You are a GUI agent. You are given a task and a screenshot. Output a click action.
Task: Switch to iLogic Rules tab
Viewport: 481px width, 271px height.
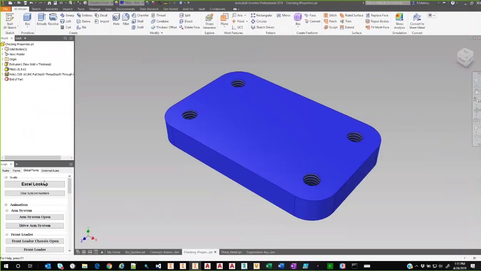point(6,171)
